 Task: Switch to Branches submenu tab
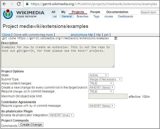(x=82, y=17)
